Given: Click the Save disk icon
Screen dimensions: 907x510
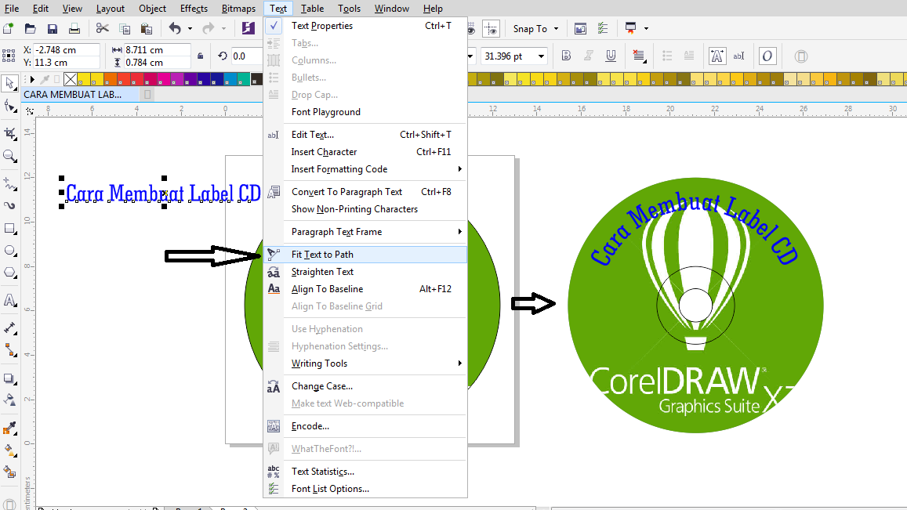Looking at the screenshot, I should pyautogui.click(x=52, y=28).
